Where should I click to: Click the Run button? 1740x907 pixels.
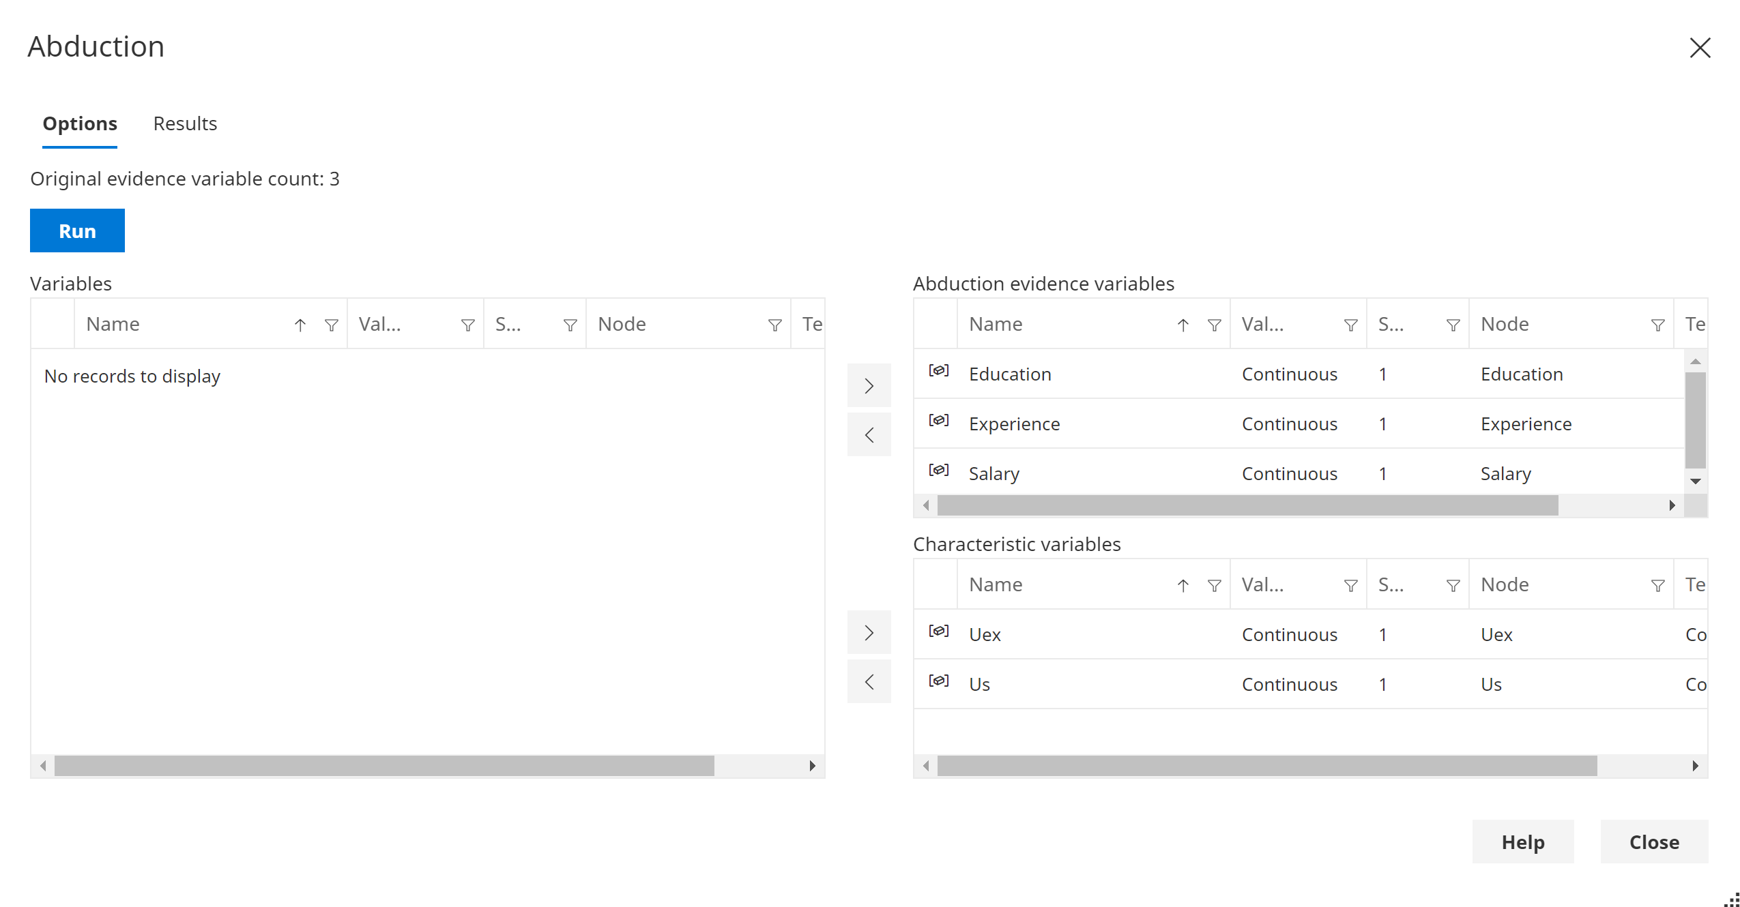tap(77, 230)
